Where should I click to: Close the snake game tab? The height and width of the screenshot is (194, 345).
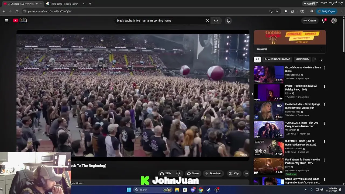[84, 4]
